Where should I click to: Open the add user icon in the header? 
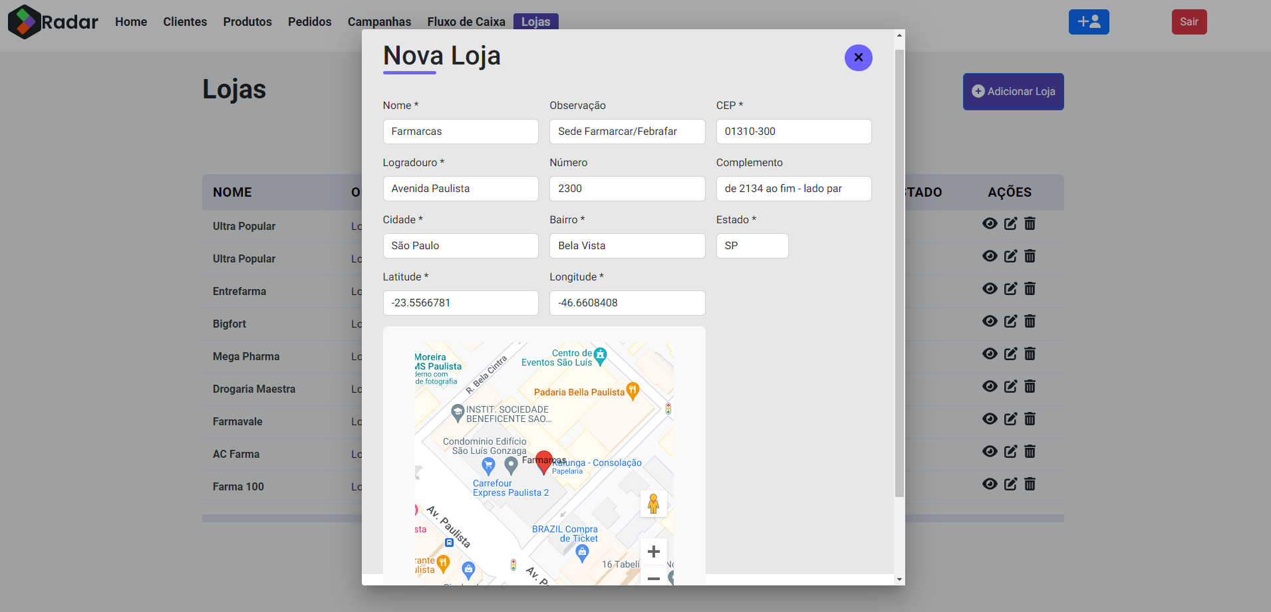pyautogui.click(x=1089, y=21)
